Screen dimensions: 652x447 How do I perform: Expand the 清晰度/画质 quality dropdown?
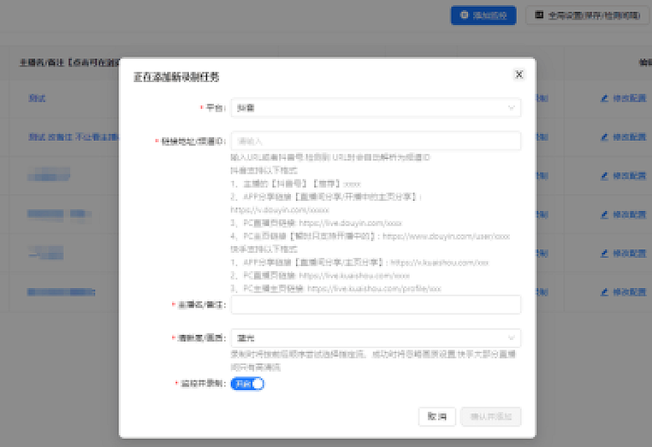[x=375, y=338]
